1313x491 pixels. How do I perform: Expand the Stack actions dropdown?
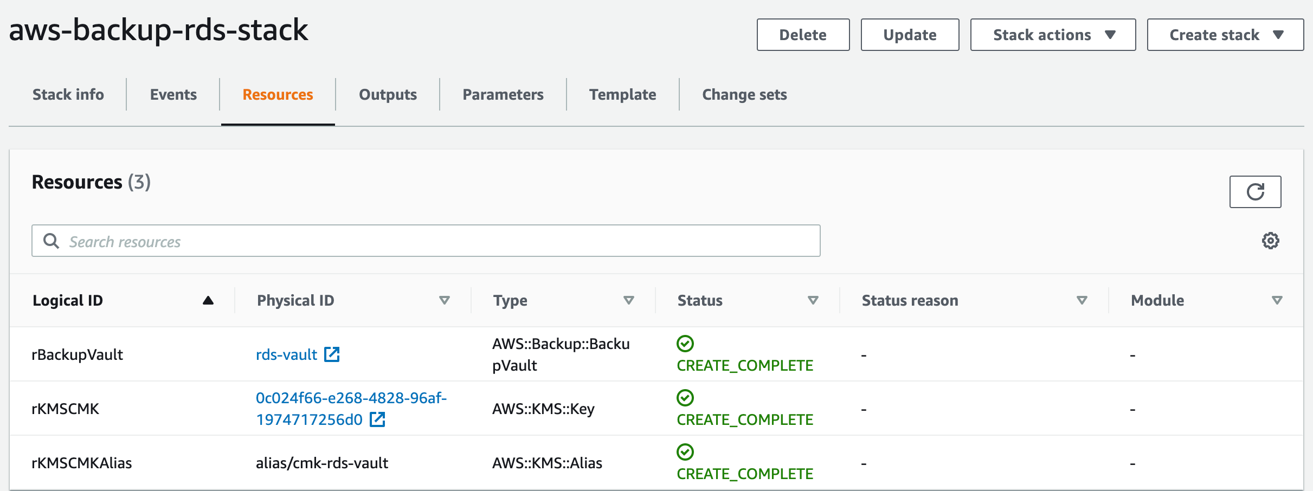[x=1052, y=35]
